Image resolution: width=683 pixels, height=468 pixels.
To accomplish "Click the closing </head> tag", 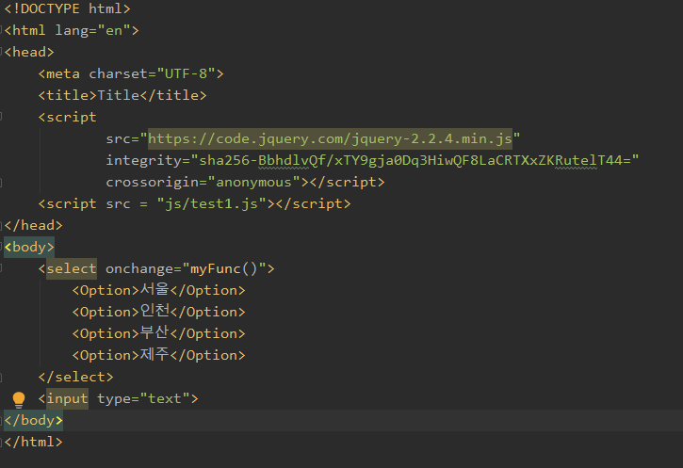I will click(x=33, y=225).
